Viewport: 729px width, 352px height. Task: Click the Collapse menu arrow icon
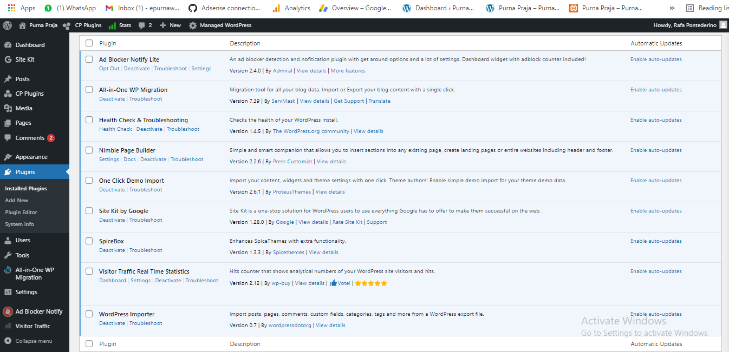pyautogui.click(x=8, y=341)
